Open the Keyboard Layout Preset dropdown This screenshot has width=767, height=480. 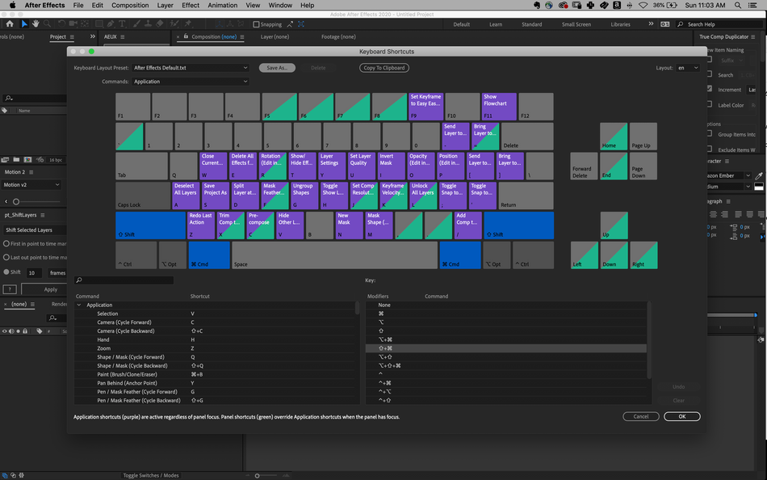(191, 68)
